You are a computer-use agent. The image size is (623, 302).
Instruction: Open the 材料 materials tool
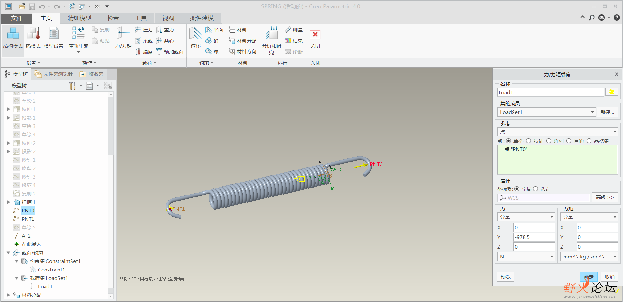[x=238, y=30]
